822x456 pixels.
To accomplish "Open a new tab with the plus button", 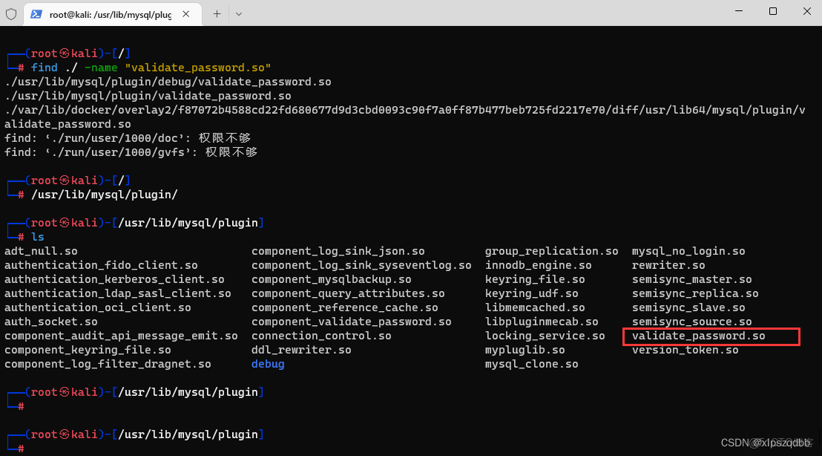I will (217, 14).
